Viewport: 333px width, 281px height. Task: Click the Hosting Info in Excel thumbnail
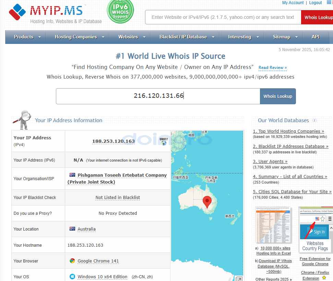[x=273, y=225]
